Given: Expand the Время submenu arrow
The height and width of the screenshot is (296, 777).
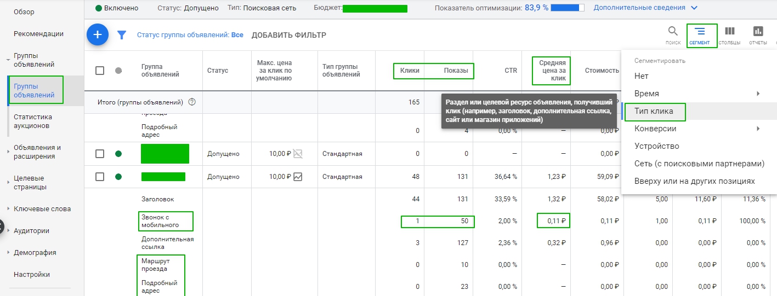Looking at the screenshot, I should click(x=758, y=94).
